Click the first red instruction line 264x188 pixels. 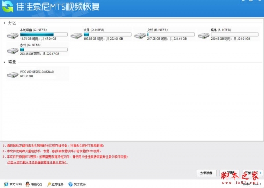tap(53, 146)
